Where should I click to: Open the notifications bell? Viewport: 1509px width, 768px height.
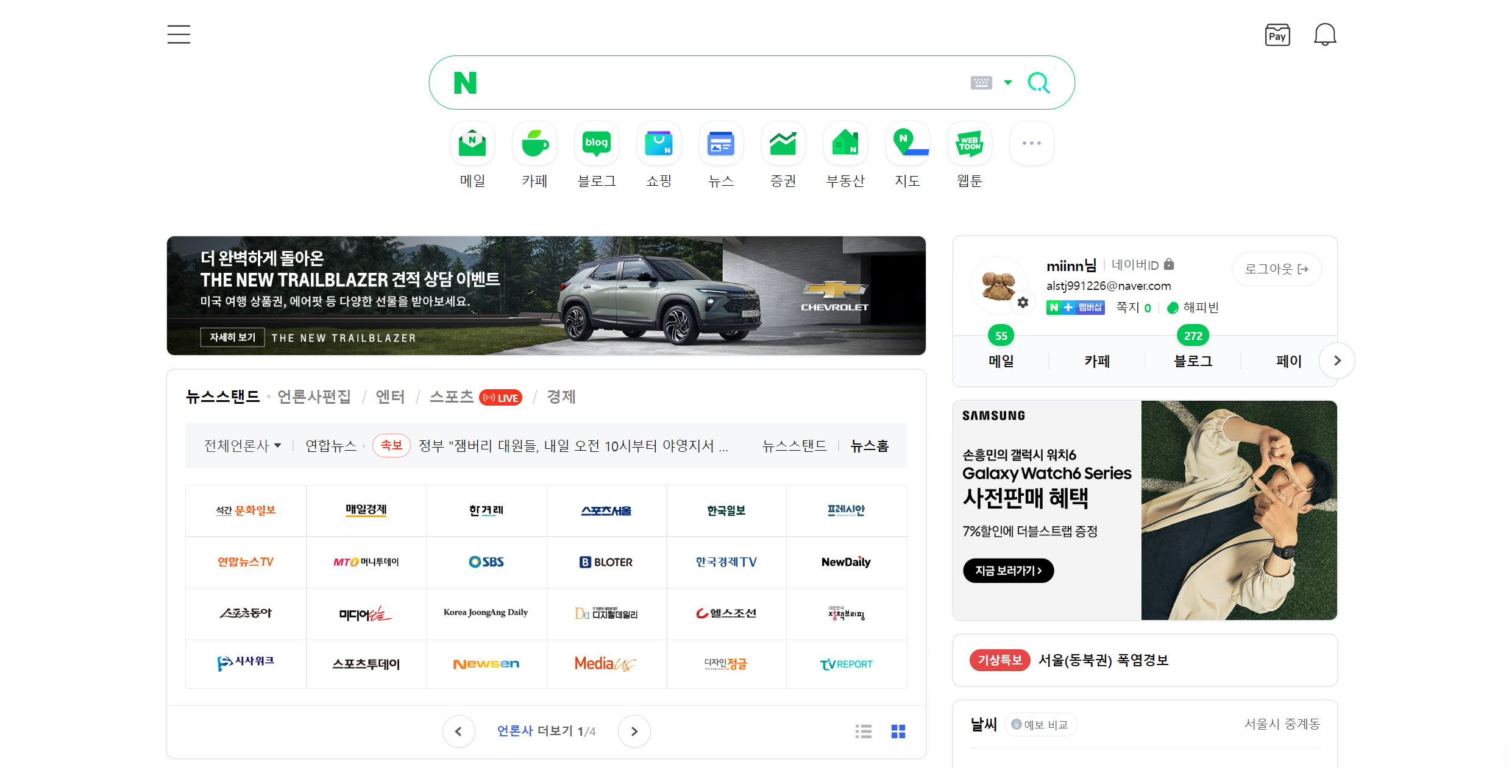1324,35
